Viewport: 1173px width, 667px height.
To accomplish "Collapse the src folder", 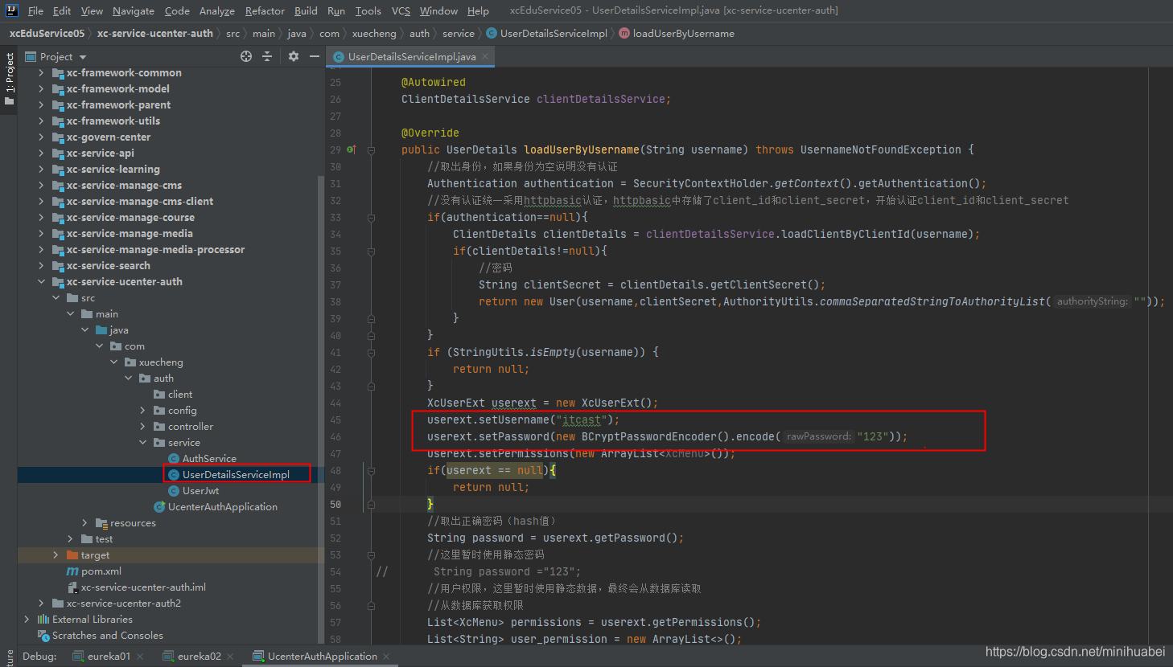I will (x=56, y=297).
